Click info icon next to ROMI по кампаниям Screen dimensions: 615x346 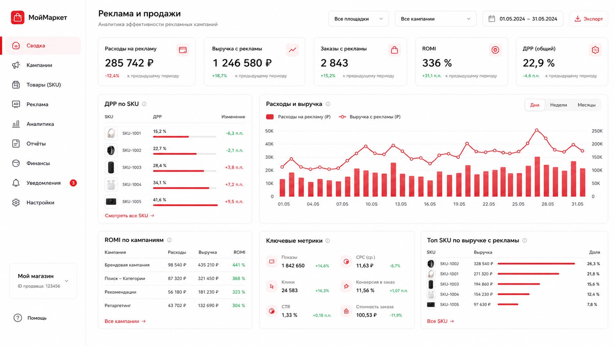point(169,240)
